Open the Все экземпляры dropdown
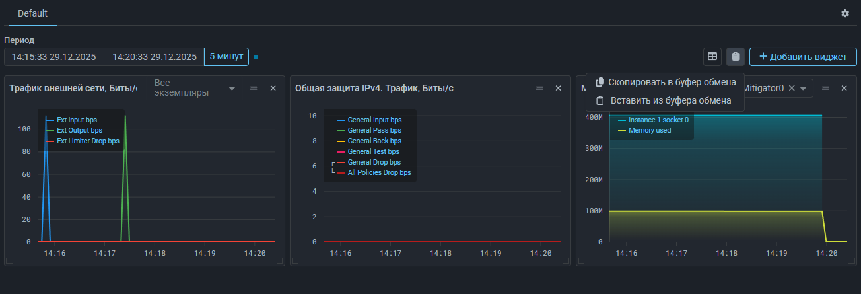The width and height of the screenshot is (861, 294). click(x=195, y=88)
